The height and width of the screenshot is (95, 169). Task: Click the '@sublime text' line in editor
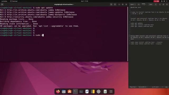[x=136, y=7]
